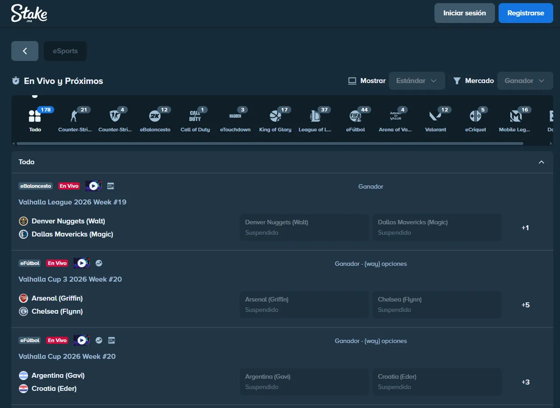This screenshot has width=560, height=408.
Task: Click the carousel scrollbar right arrow
Action: pyautogui.click(x=551, y=144)
